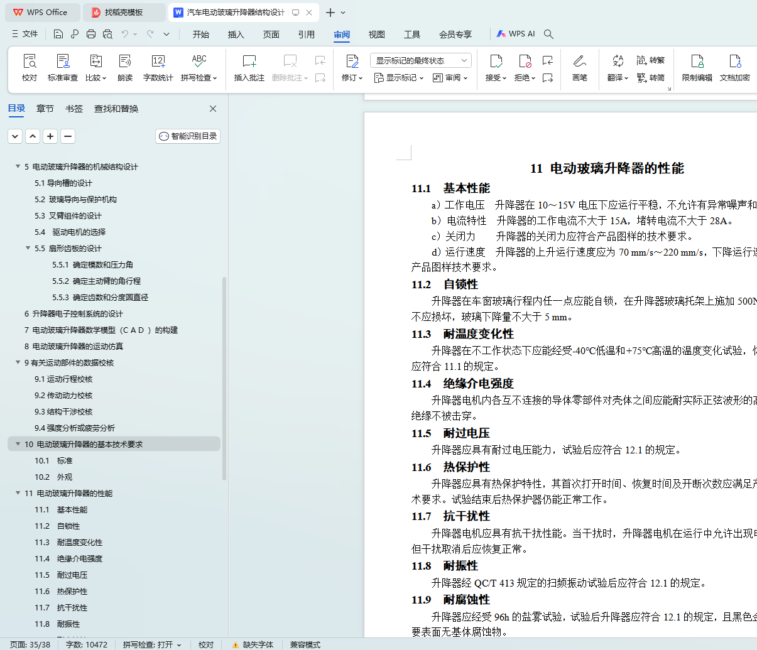Expand the 显示标记 dropdown menu
The width and height of the screenshot is (757, 650).
tap(399, 78)
